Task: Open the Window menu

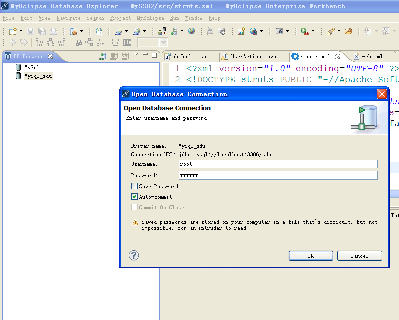Action: (194, 18)
